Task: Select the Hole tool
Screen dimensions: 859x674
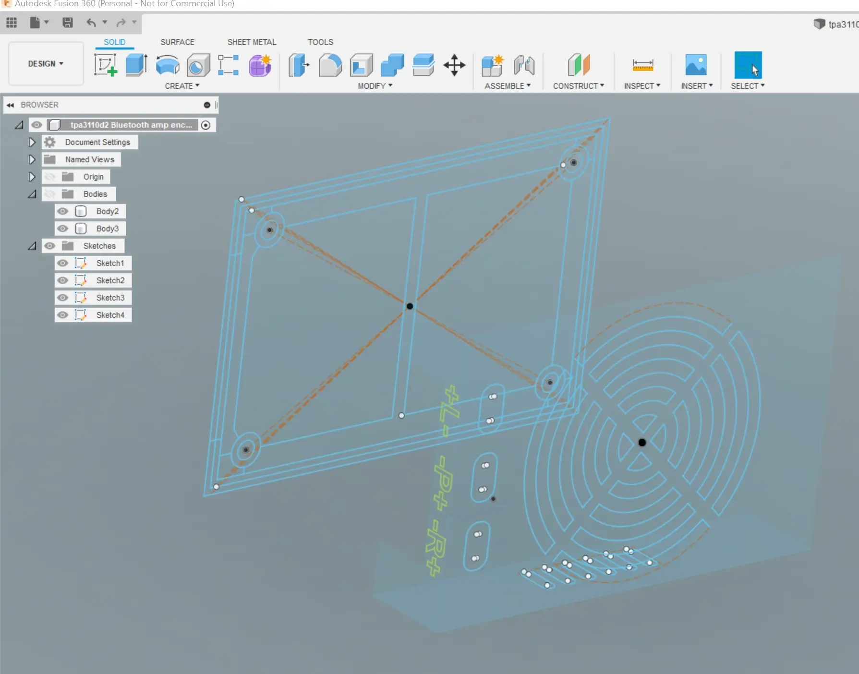Action: tap(198, 65)
